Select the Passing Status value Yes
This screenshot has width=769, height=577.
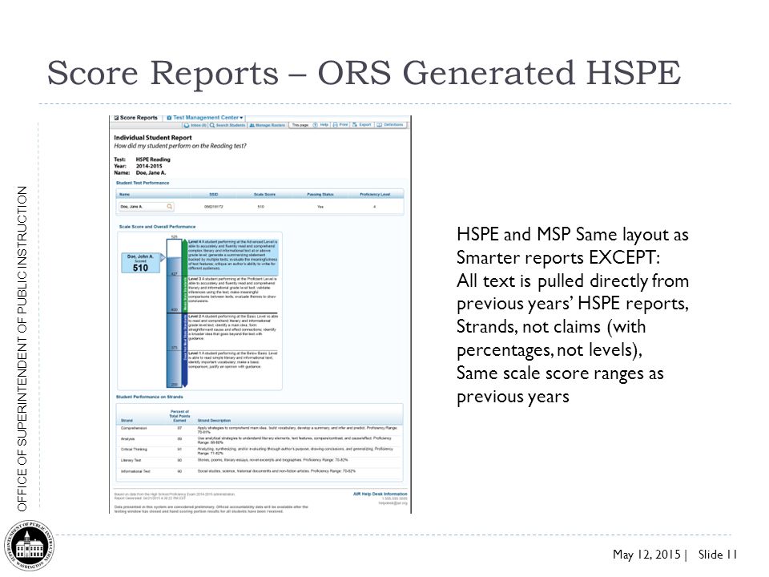320,207
